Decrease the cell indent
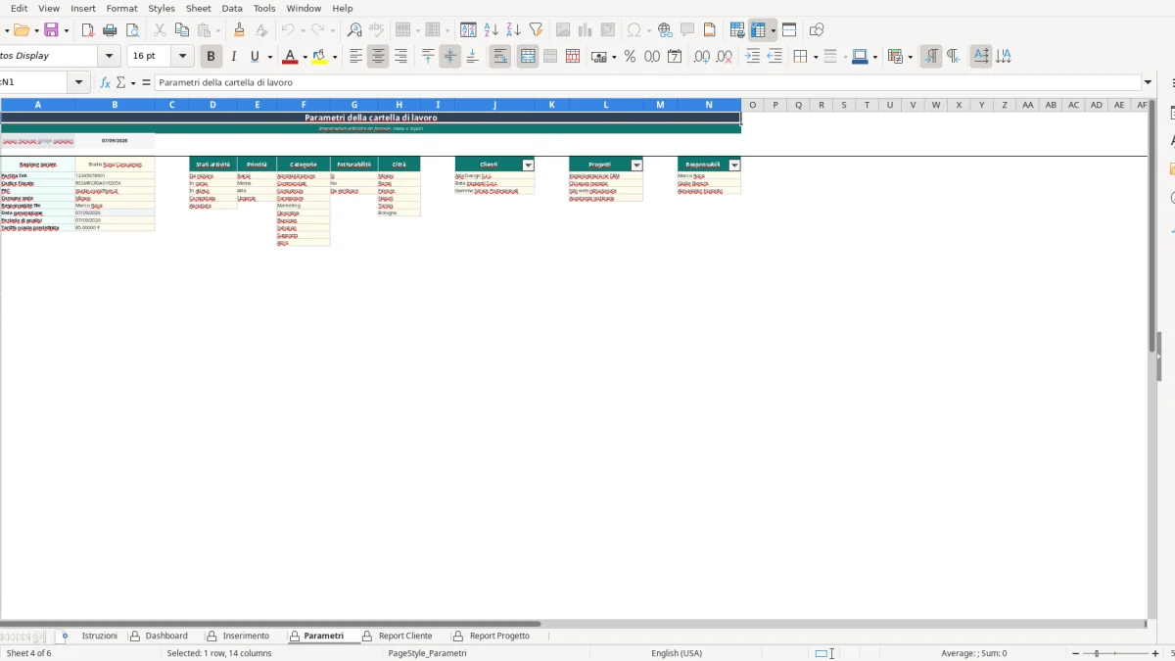The height and width of the screenshot is (661, 1175). click(x=775, y=57)
